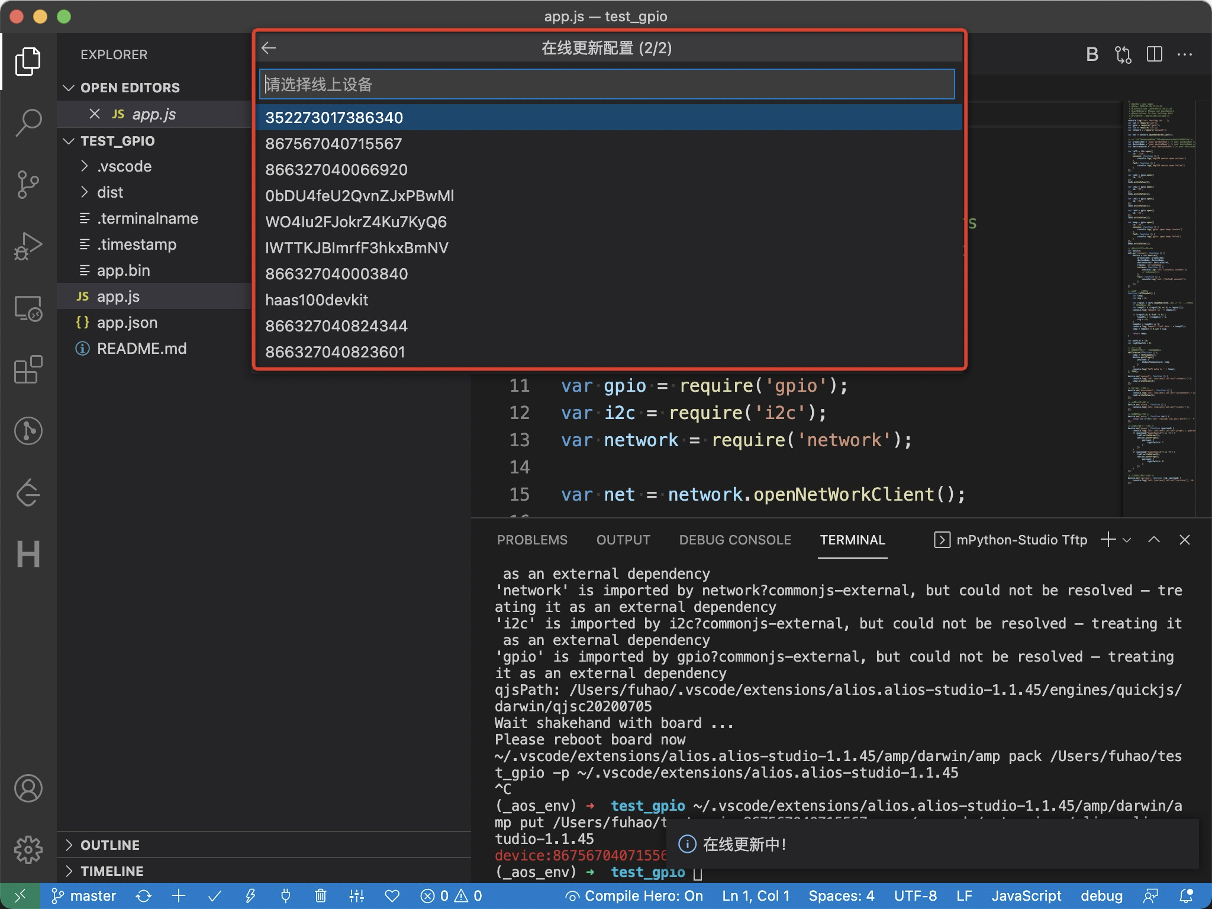Open the terminal launch profile dropdown
Screen dimensions: 1212x909
click(1127, 540)
